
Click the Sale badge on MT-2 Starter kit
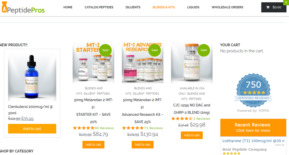coord(105,50)
